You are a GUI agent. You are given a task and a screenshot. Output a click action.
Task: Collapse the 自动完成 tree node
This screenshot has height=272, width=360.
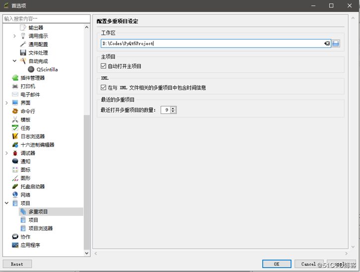[14, 61]
